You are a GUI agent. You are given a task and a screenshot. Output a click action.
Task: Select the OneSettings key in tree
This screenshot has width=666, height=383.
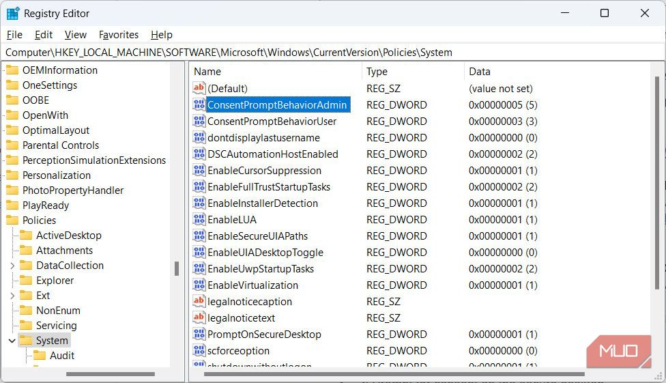50,85
